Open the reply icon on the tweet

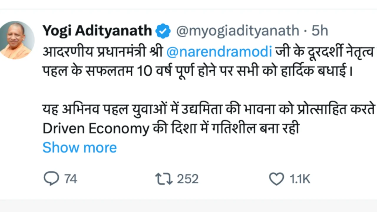point(52,178)
